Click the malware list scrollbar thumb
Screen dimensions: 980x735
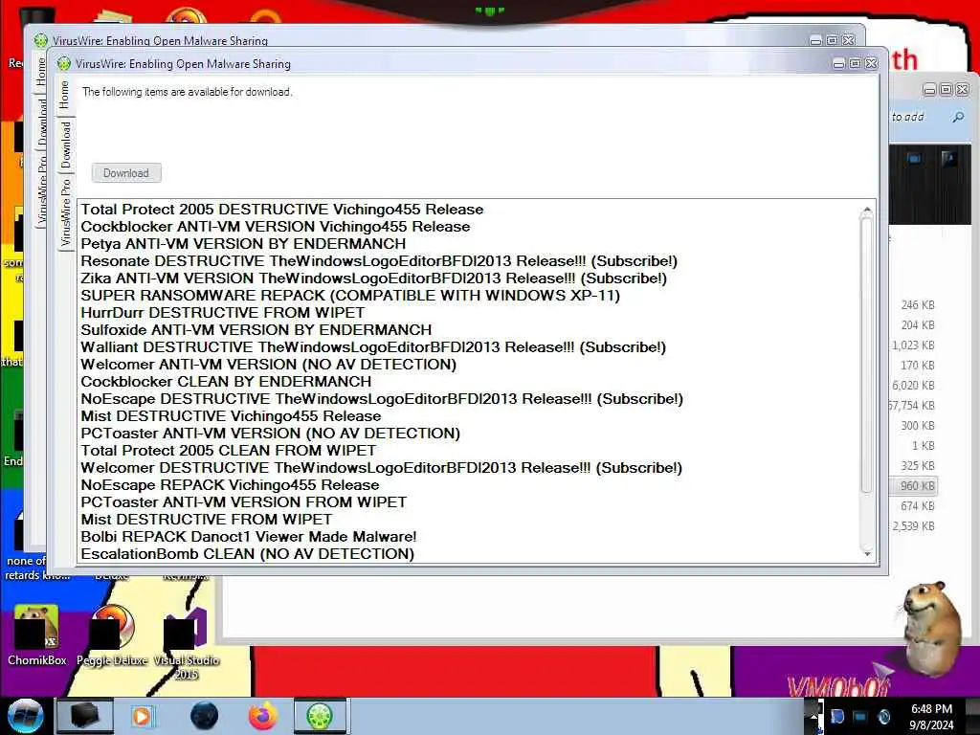[x=867, y=353]
